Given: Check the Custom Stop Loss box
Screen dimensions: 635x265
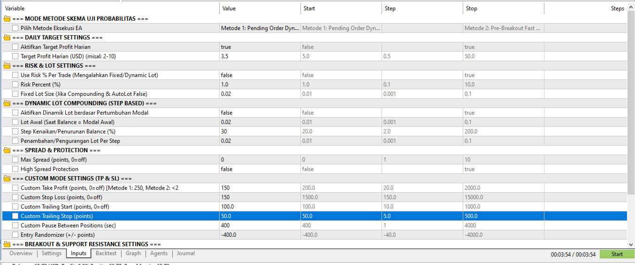Looking at the screenshot, I should click(15, 197).
